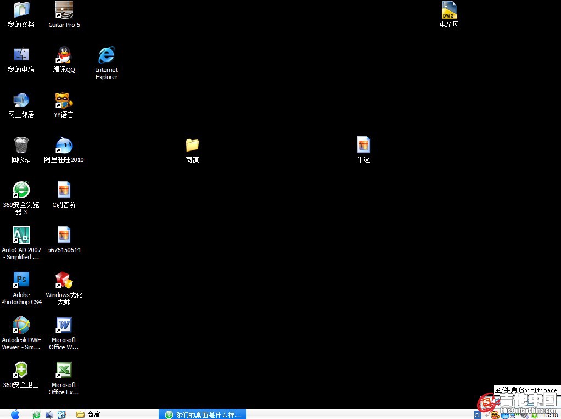Launch 360 browser from quick launch bar
Screen dimensions: 561x419
pyautogui.click(x=36, y=415)
